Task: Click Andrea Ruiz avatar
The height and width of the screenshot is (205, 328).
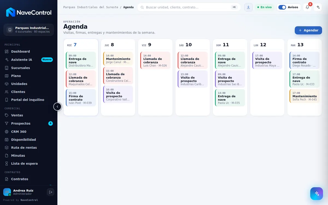Action: pyautogui.click(x=7, y=192)
